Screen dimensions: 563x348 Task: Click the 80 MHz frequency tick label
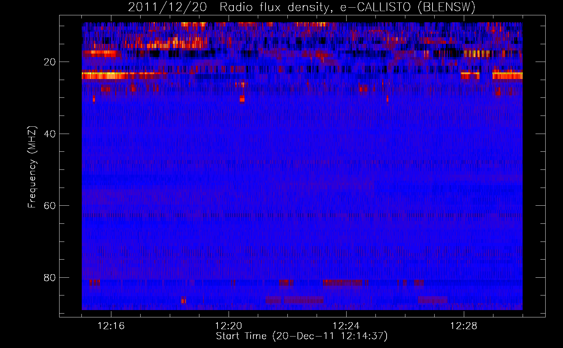[50, 278]
